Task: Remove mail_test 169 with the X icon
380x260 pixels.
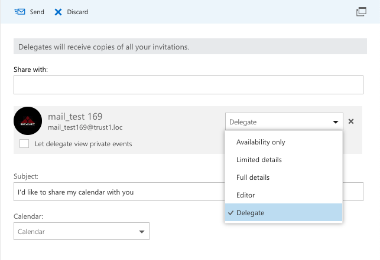Action: 351,121
